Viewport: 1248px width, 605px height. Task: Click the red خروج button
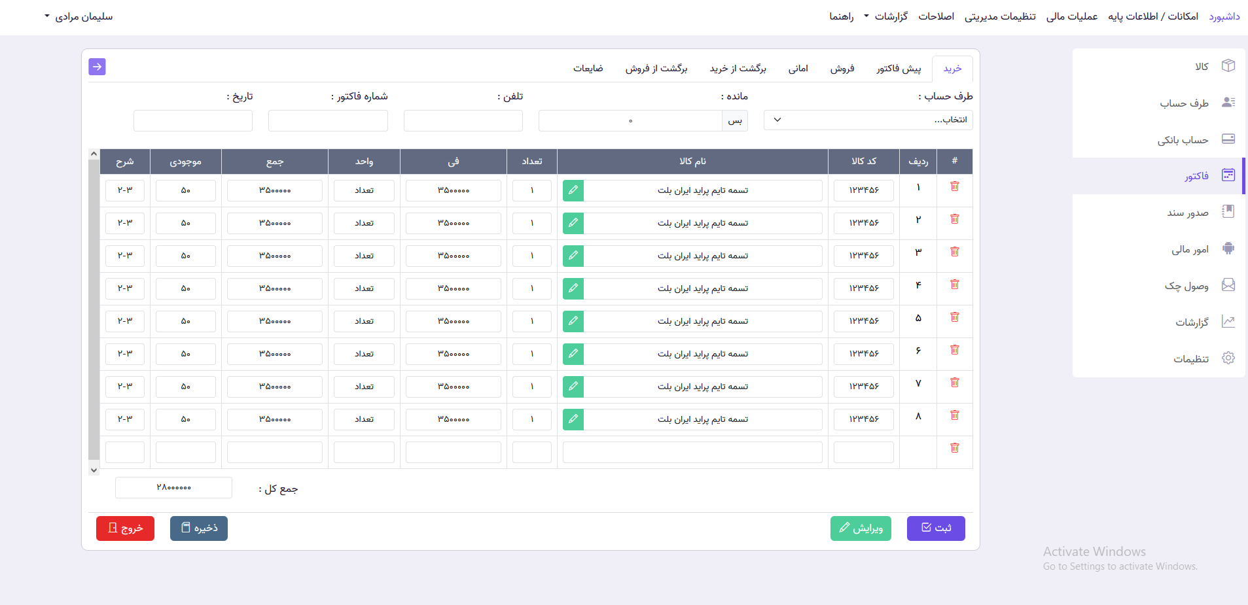[125, 528]
